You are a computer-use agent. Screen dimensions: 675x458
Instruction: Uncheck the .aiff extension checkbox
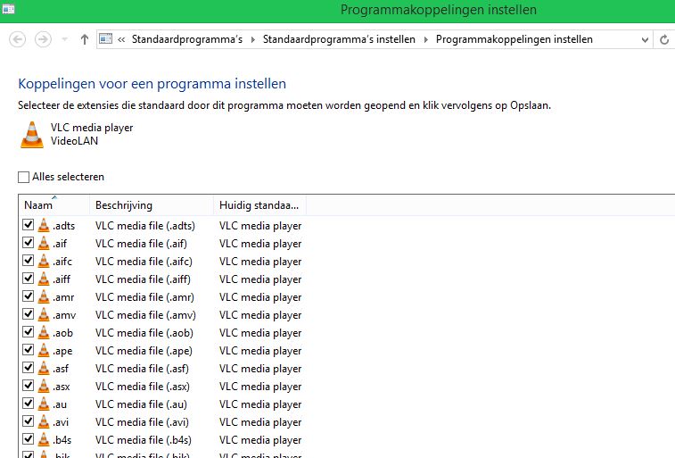[x=28, y=279]
